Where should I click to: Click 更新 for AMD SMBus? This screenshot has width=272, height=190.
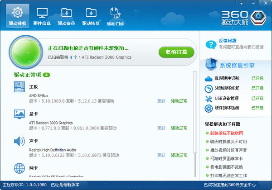click(x=161, y=101)
